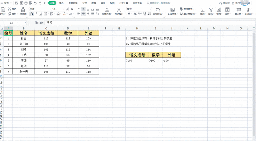This screenshot has width=256, height=141.
Task: Click the Underline U icon
Action: pos(41,14)
